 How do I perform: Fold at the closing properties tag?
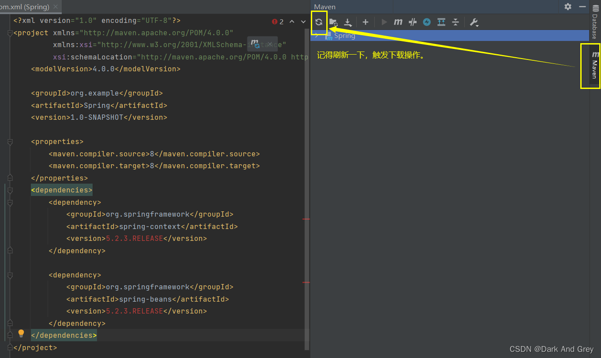tap(10, 178)
